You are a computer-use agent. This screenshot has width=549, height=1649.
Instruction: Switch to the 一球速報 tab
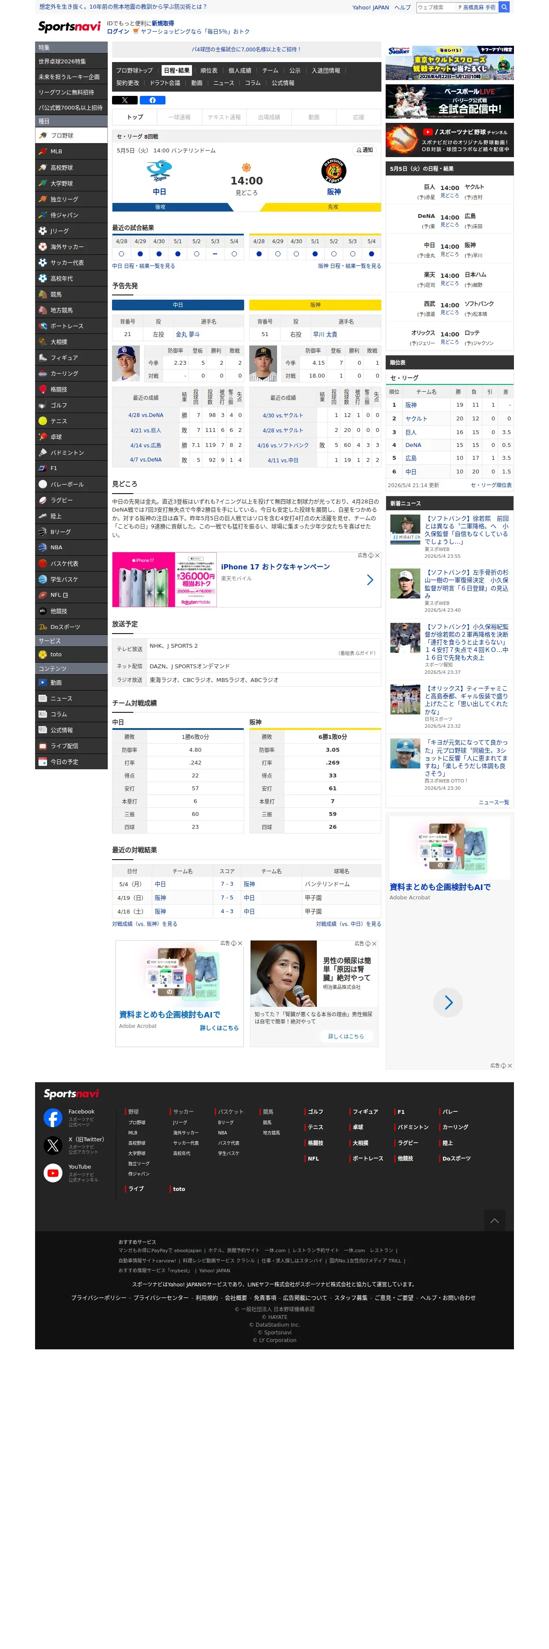coord(180,117)
